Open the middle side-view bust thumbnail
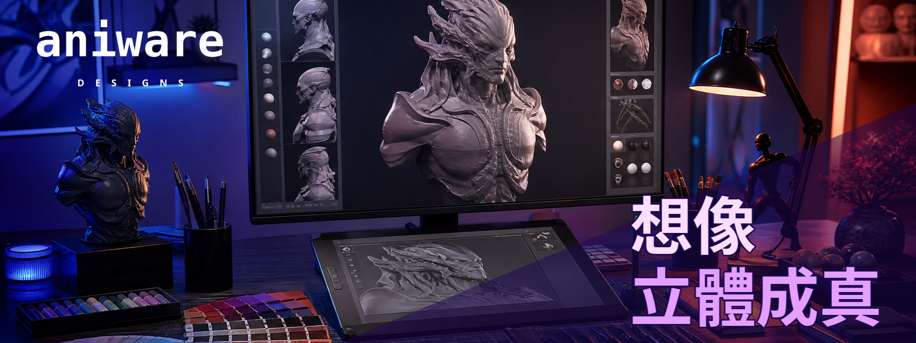The image size is (916, 343). pyautogui.click(x=310, y=103)
